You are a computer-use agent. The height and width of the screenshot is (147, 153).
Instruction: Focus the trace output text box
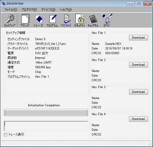click(46, 126)
